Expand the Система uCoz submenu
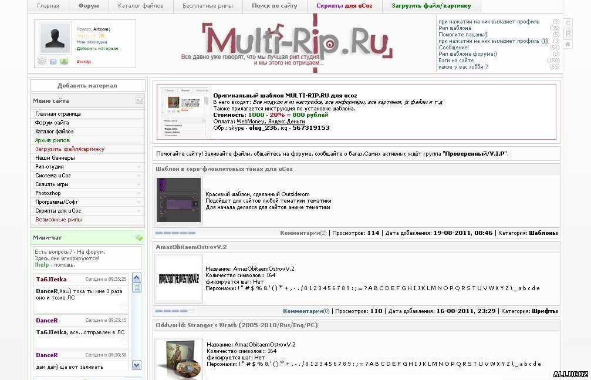This screenshot has height=380, width=591. coord(139,176)
